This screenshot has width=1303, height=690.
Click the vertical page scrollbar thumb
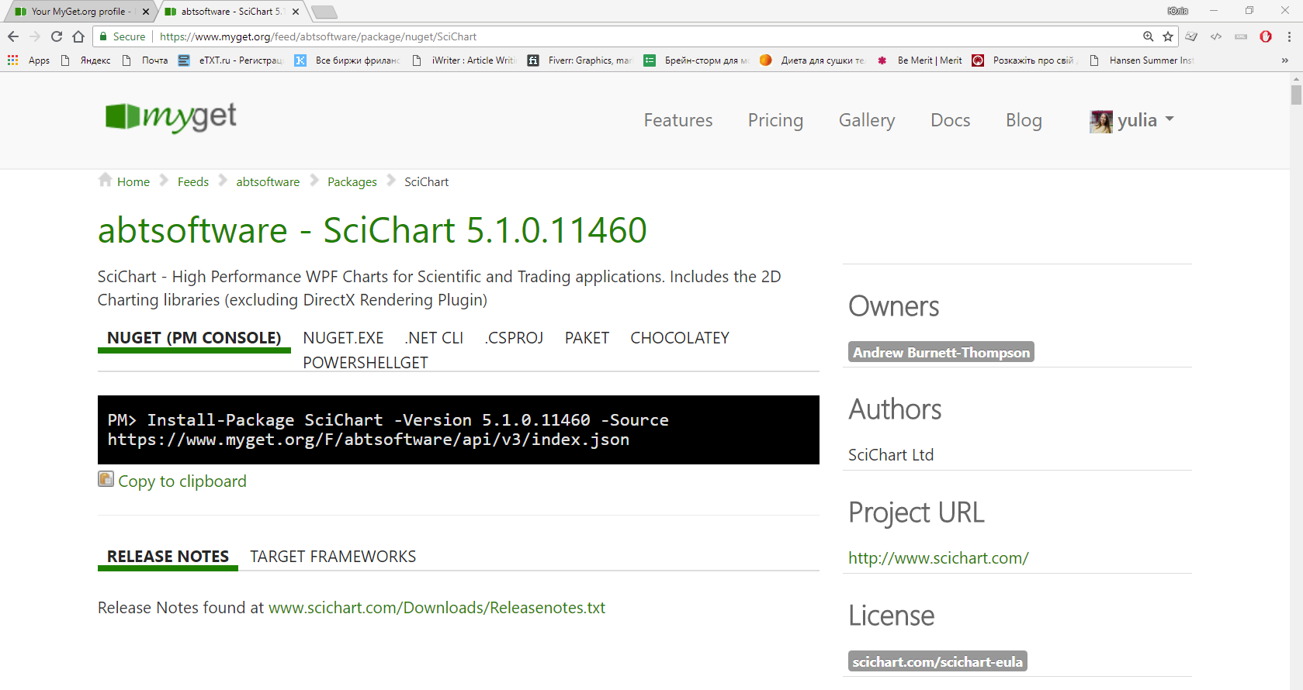point(1296,95)
